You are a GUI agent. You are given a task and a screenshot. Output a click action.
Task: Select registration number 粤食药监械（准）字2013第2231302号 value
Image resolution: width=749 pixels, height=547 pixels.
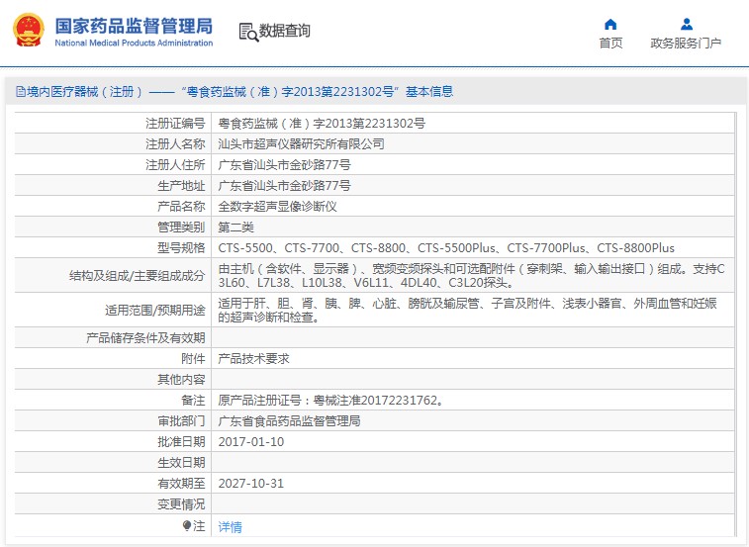[322, 124]
